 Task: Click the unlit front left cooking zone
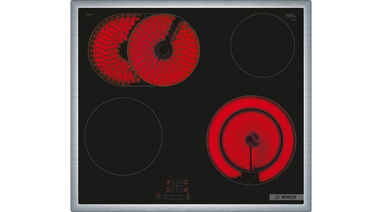[123, 137]
